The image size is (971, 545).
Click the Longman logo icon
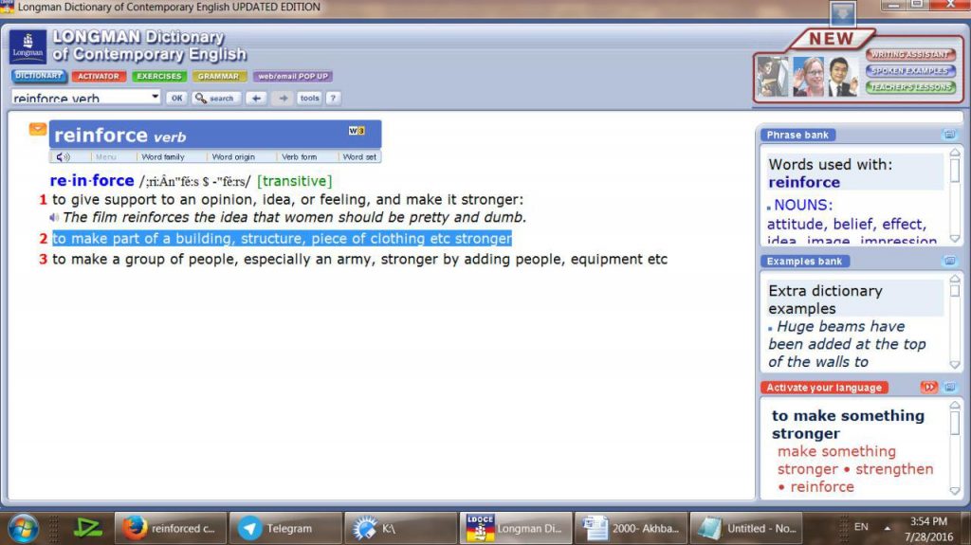(x=27, y=46)
